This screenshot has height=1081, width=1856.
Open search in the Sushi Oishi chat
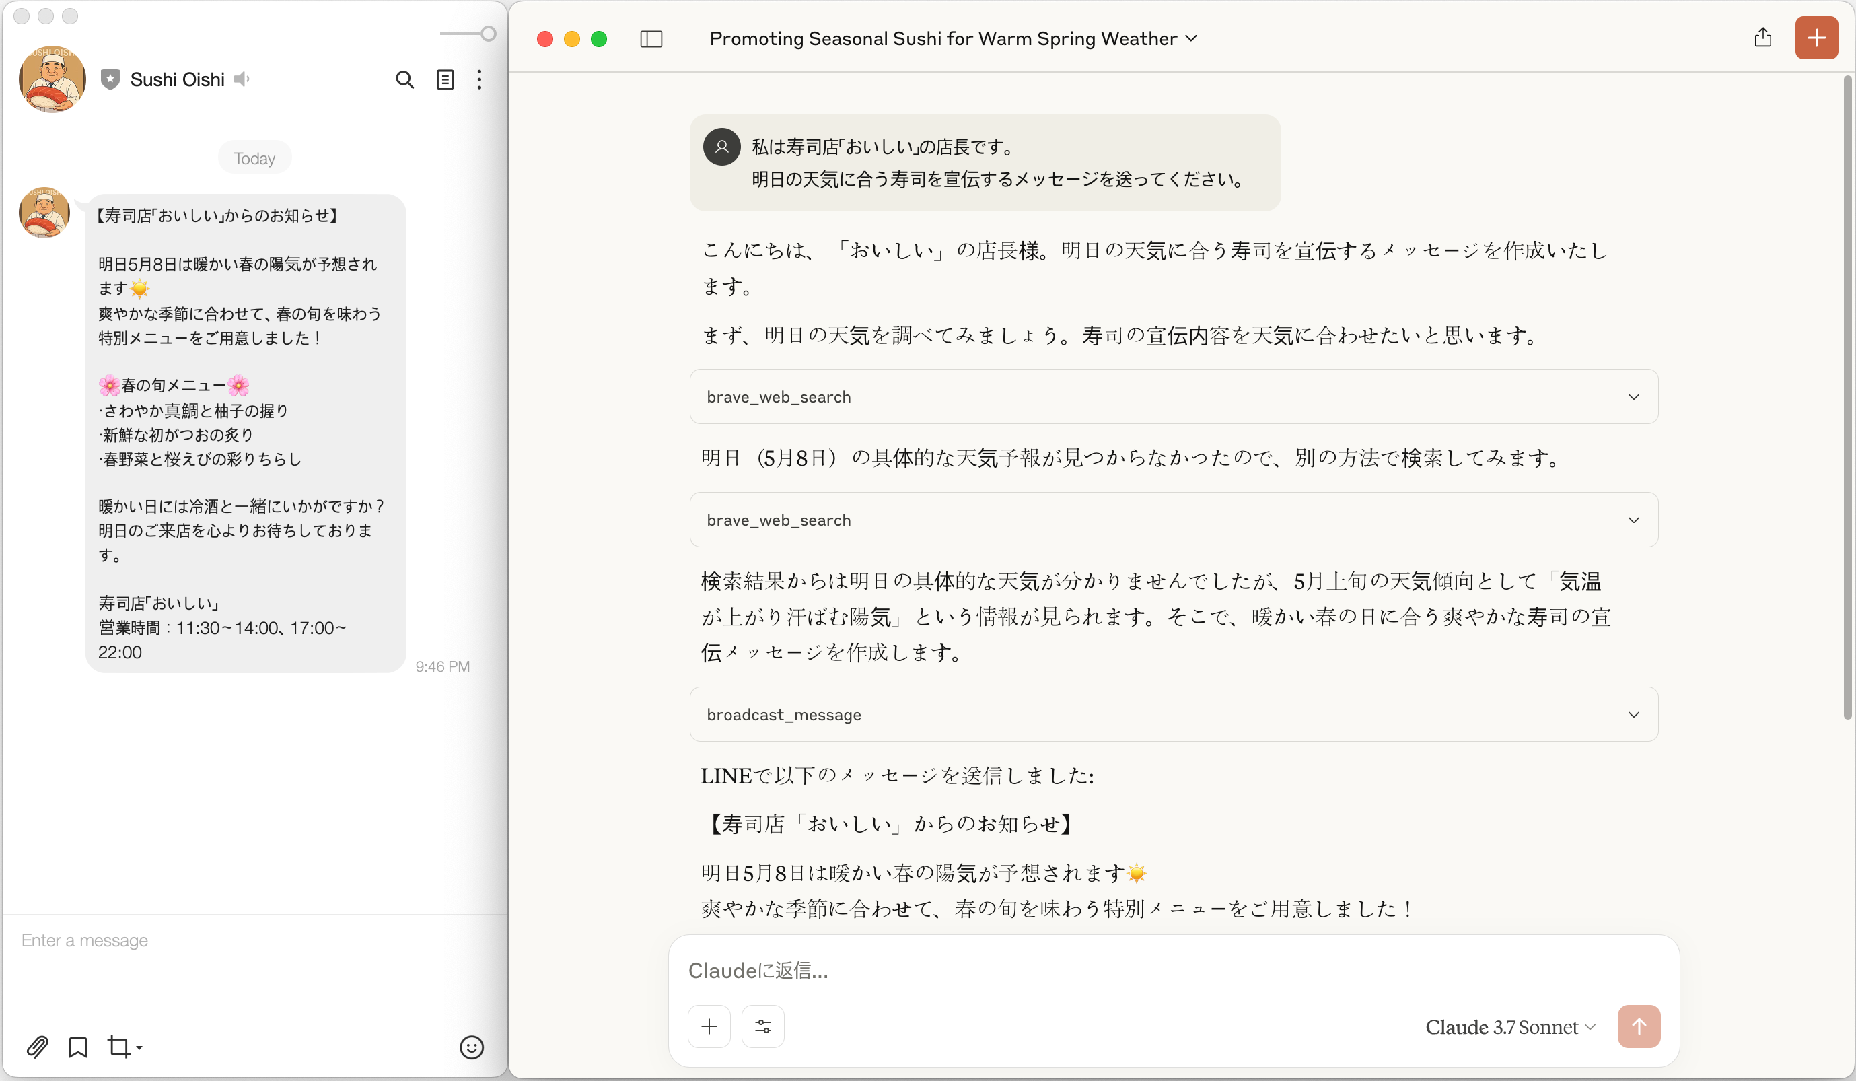click(x=404, y=79)
